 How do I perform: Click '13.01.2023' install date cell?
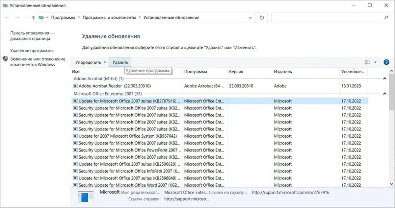351,86
